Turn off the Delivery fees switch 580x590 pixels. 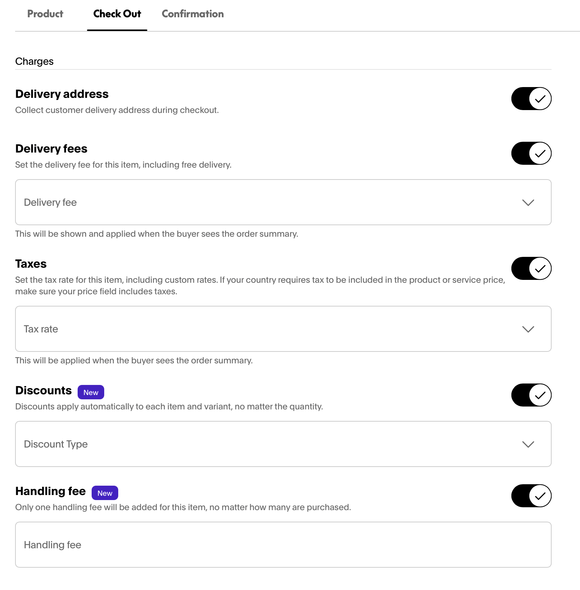coord(531,153)
